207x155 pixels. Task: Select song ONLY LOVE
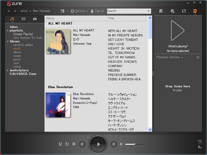click(x=116, y=44)
